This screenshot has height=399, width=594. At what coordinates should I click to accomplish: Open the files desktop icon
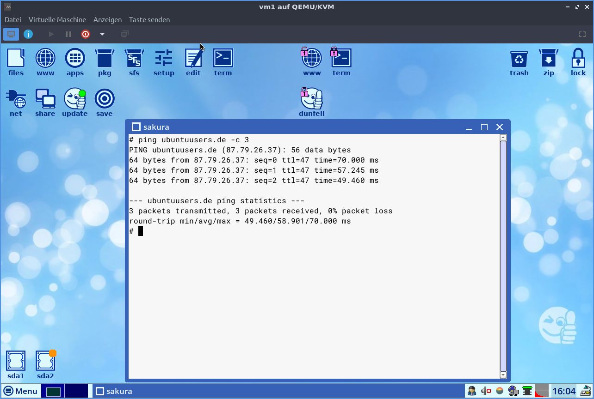click(x=16, y=62)
